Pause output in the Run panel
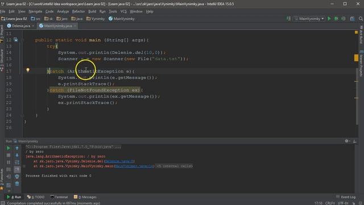This screenshot has height=205, width=364. (9, 162)
